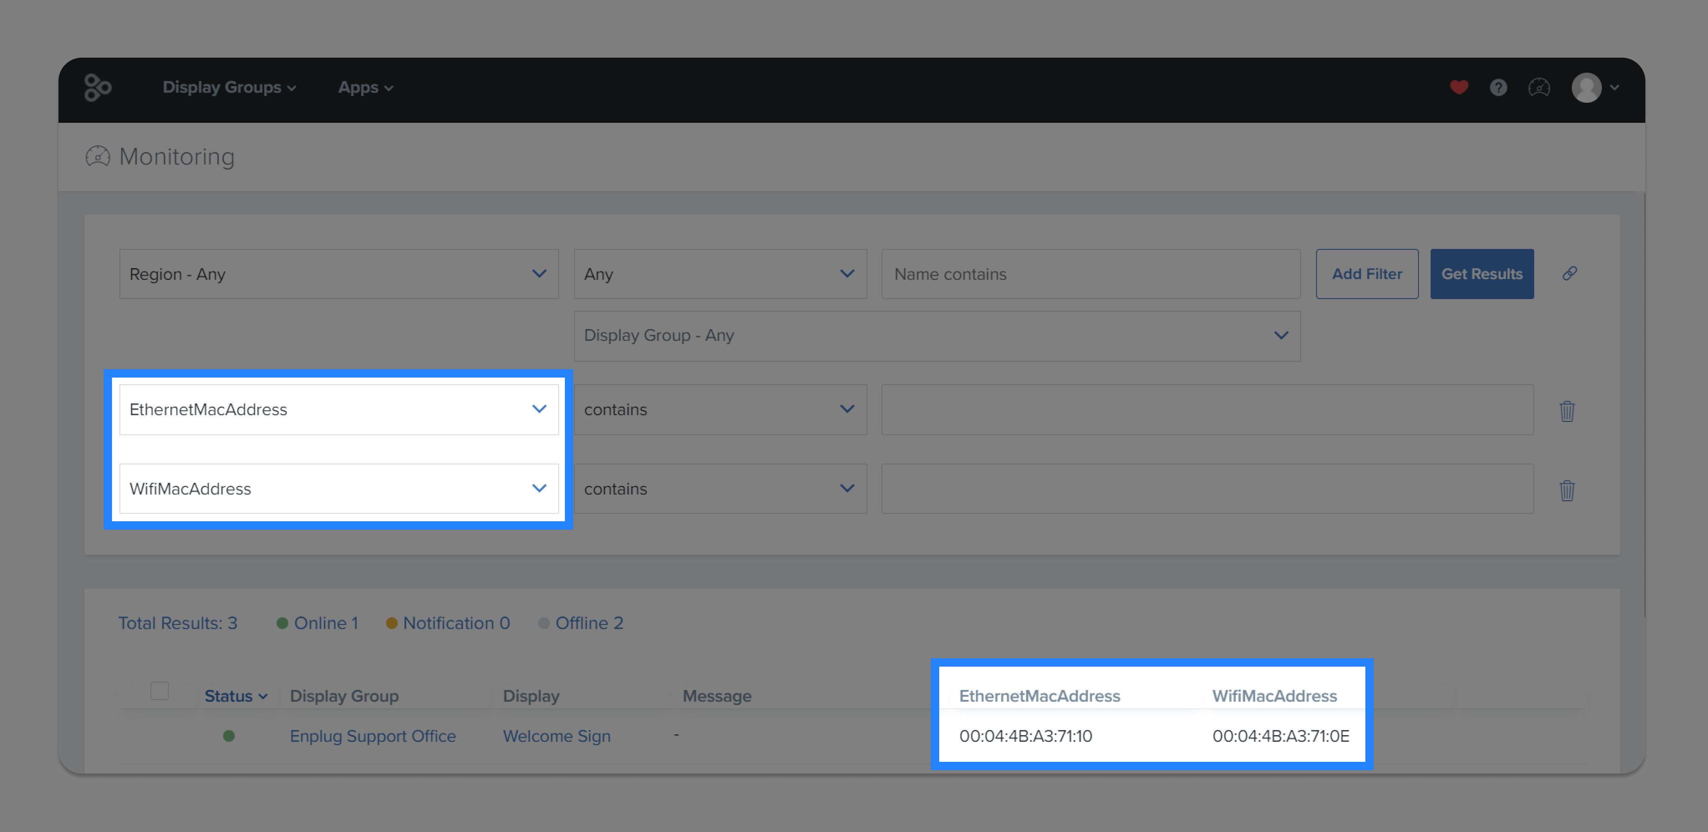The height and width of the screenshot is (832, 1708).
Task: Expand the Region - Any dropdown
Action: pyautogui.click(x=339, y=274)
